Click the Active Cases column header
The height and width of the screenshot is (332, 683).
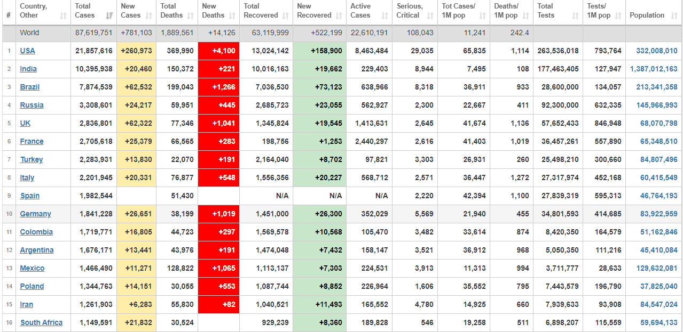(x=369, y=11)
